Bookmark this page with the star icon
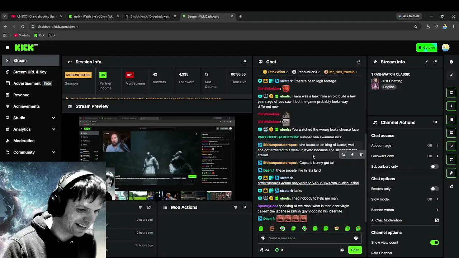Screen dimensions: 459x258 [416, 27]
